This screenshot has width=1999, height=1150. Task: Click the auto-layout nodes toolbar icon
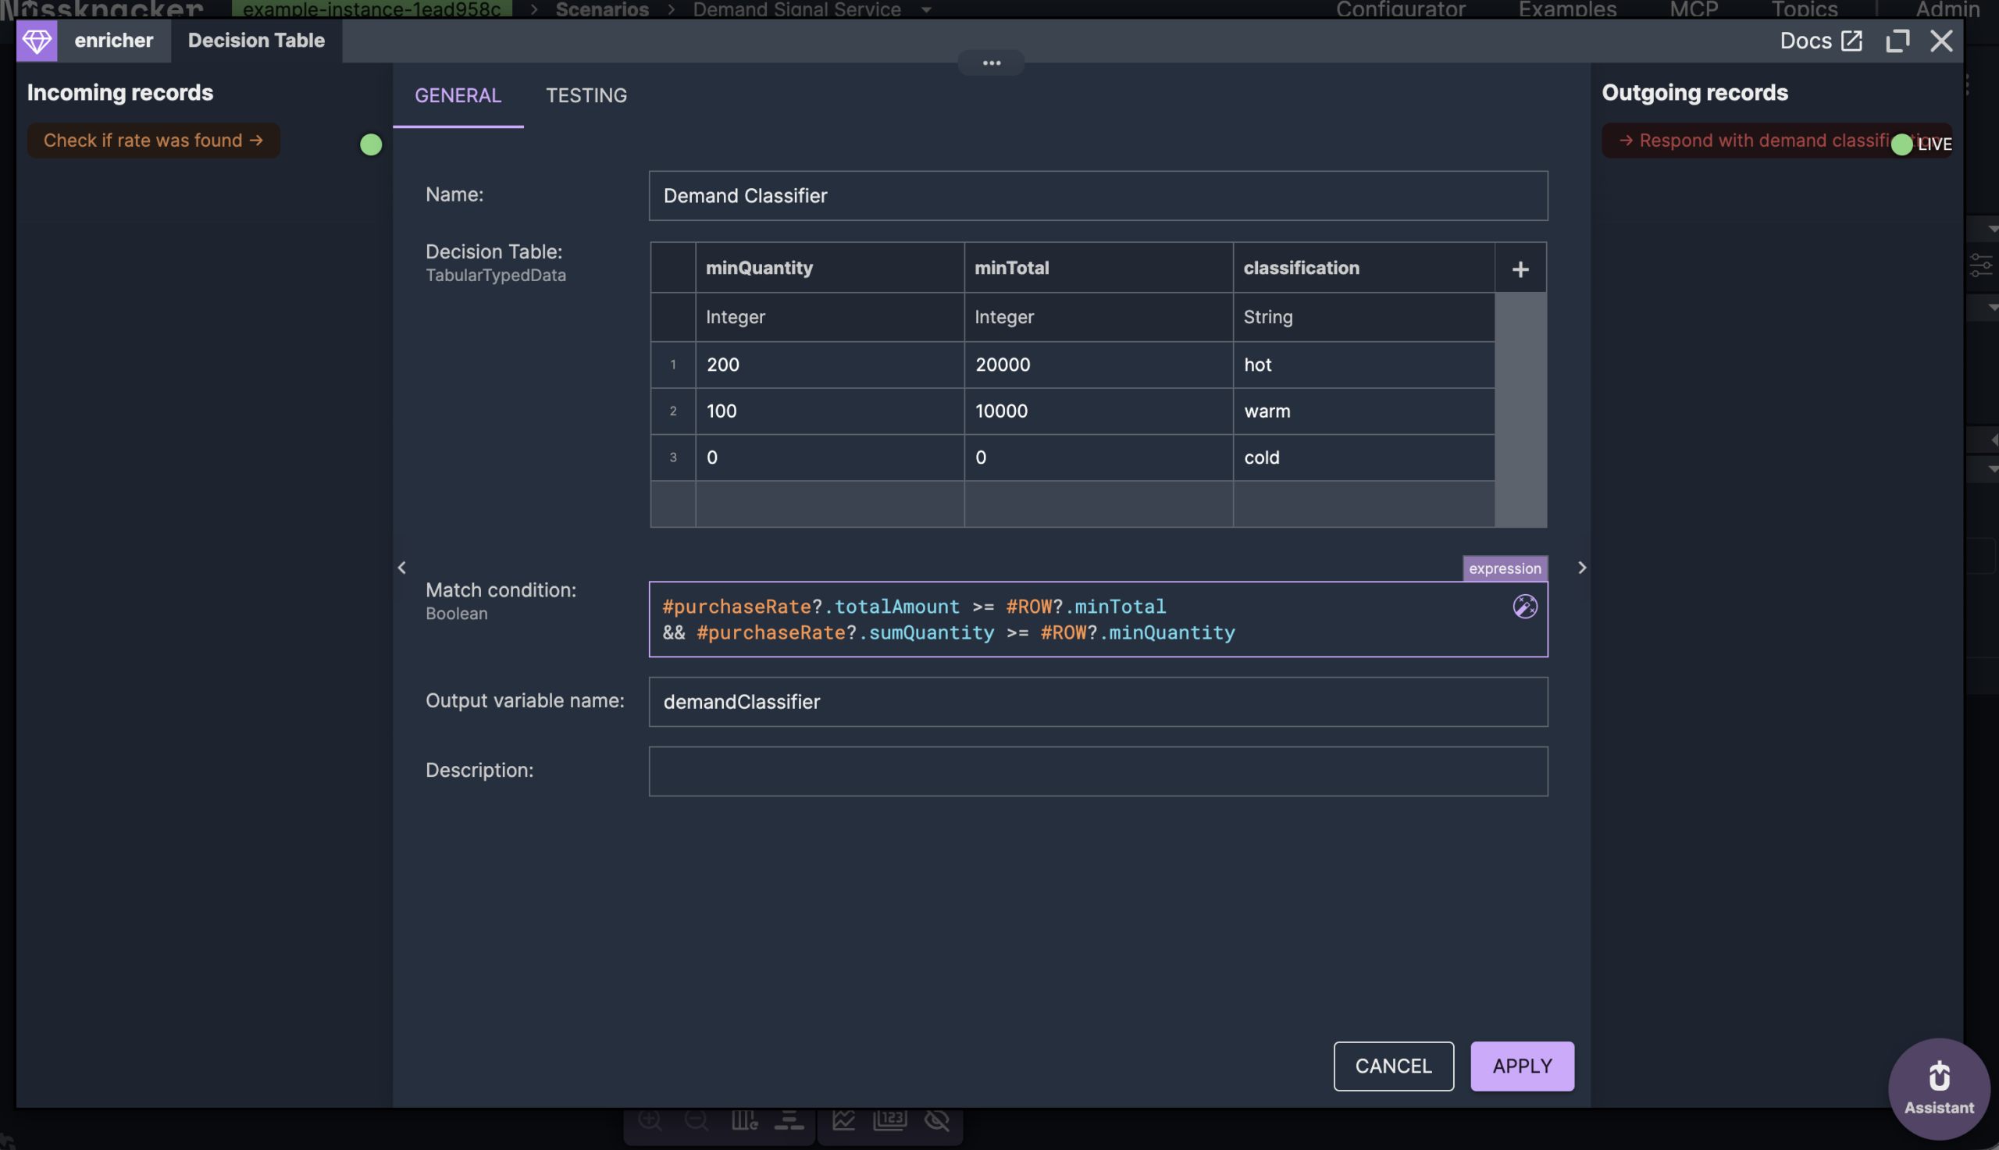(789, 1120)
